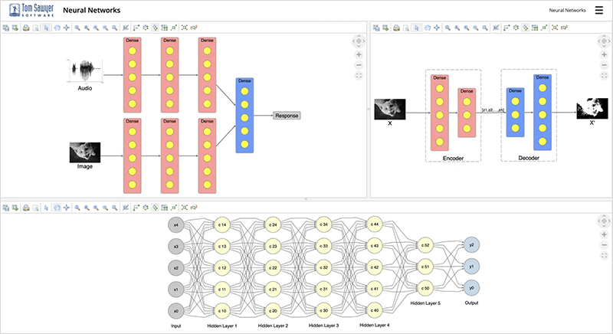This screenshot has height=334, width=613.
Task: Click the overview window icon in audio/image panel toolbar
Action: pos(126,28)
